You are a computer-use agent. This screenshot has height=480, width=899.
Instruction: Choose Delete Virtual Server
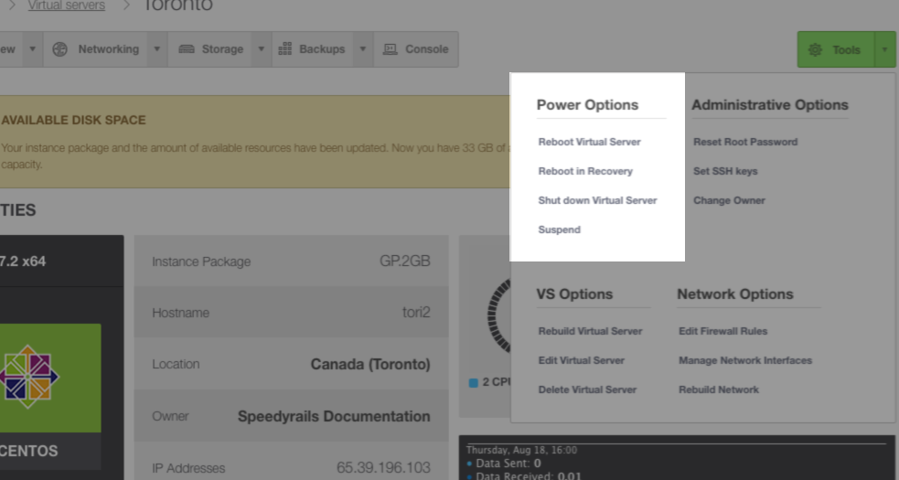pos(587,390)
